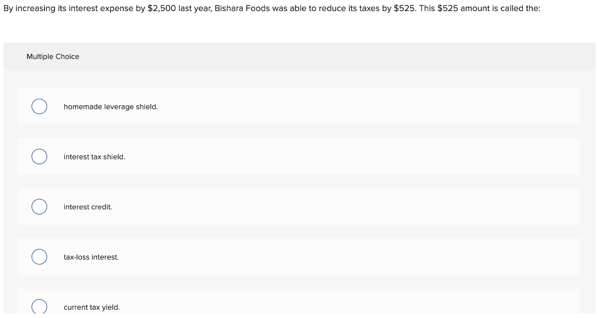
Task: Click the "interest tax shield." answer label
Action: click(94, 157)
